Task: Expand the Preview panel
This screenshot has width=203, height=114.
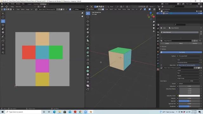Action: click(x=164, y=47)
